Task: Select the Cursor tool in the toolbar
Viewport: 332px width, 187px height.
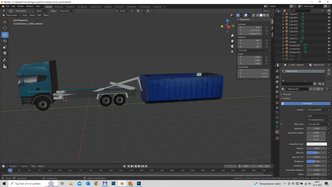Action: click(5, 28)
